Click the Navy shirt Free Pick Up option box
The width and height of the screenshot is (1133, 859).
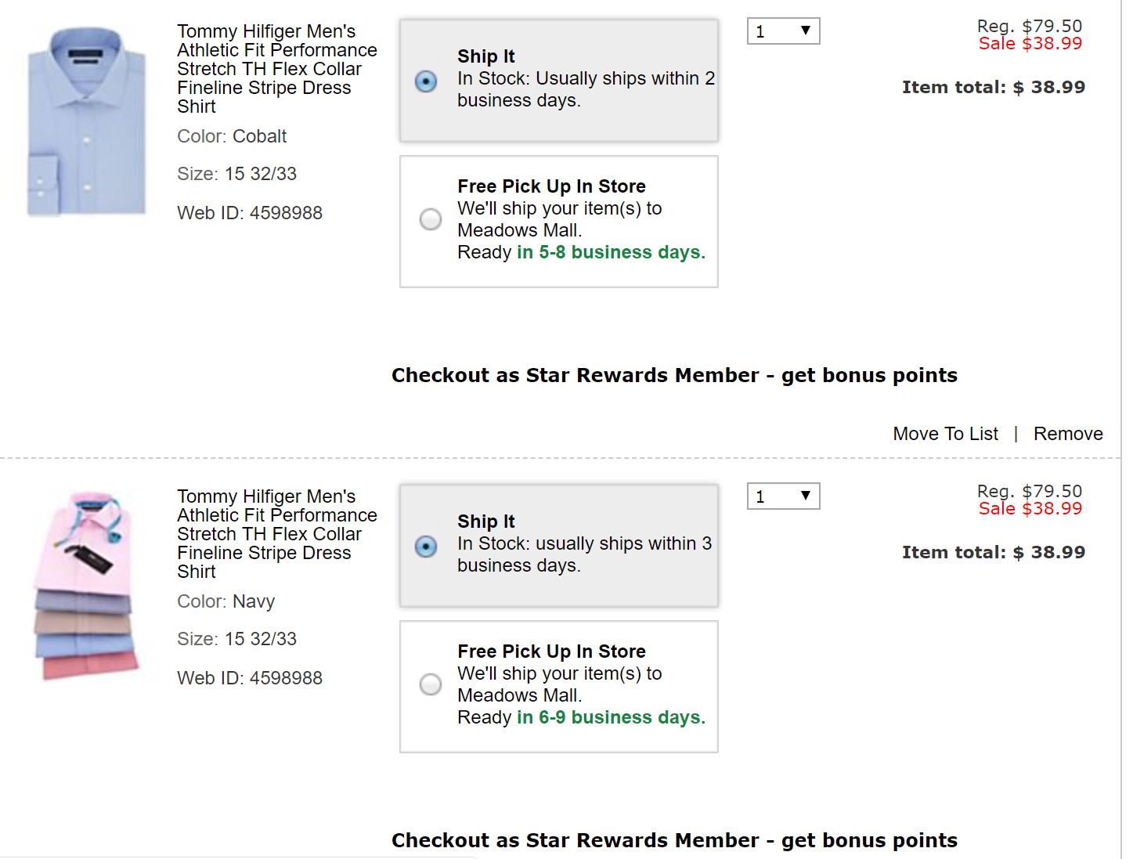coord(559,687)
